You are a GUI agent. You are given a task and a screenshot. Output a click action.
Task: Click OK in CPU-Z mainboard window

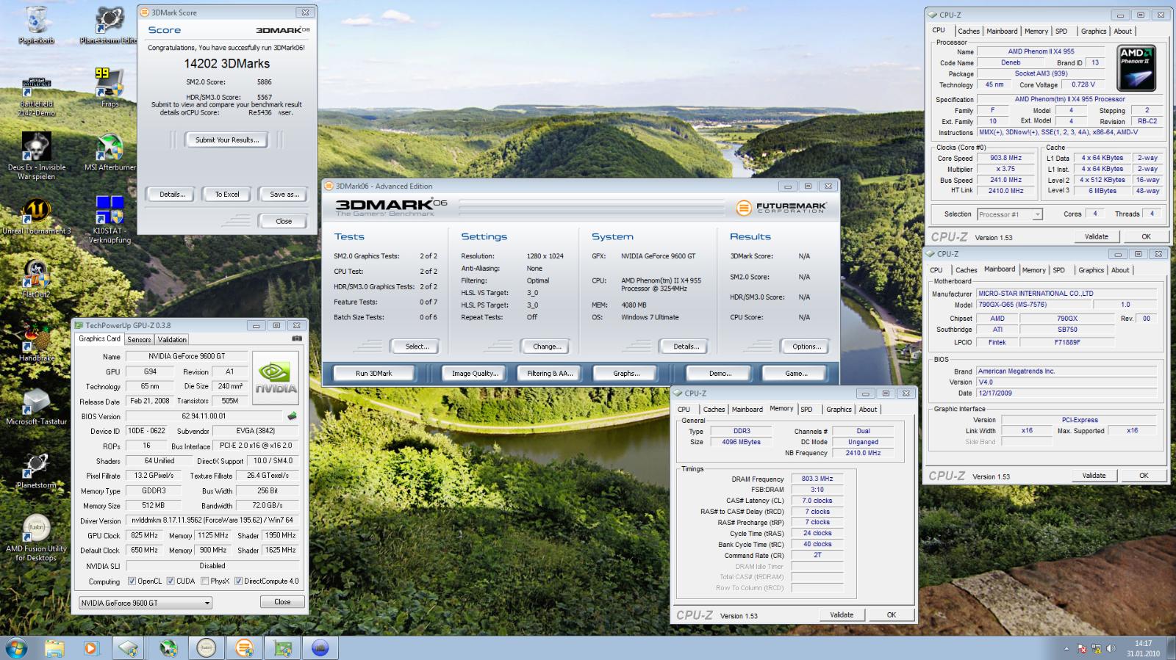click(x=1143, y=476)
